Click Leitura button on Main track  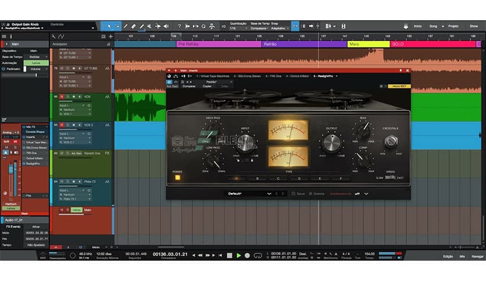pos(76,210)
